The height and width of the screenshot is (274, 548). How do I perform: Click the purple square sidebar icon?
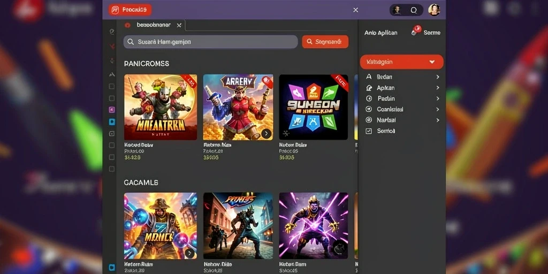[112, 110]
